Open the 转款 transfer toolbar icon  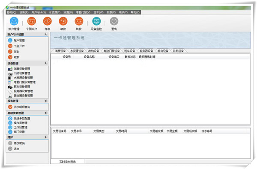pyautogui.click(x=79, y=21)
